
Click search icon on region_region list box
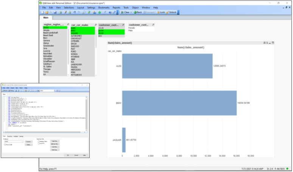(x=68, y=25)
